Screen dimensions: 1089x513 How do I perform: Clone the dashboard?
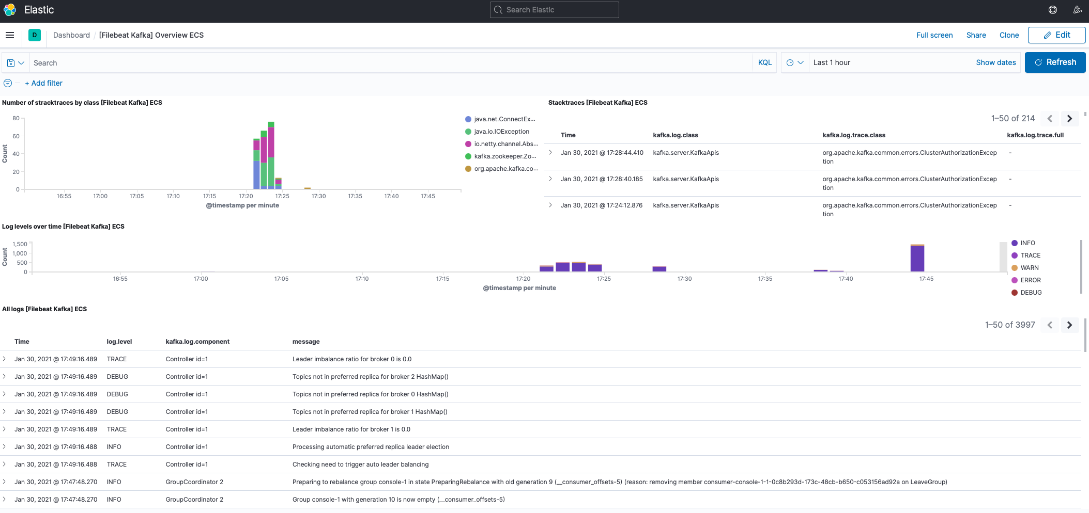coord(1009,35)
